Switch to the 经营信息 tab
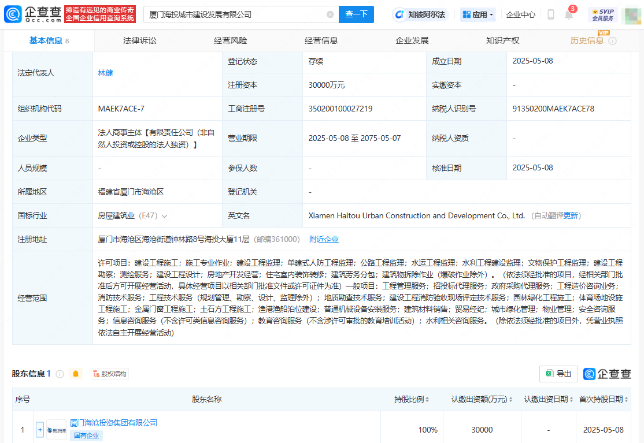644x443 pixels. (321, 40)
